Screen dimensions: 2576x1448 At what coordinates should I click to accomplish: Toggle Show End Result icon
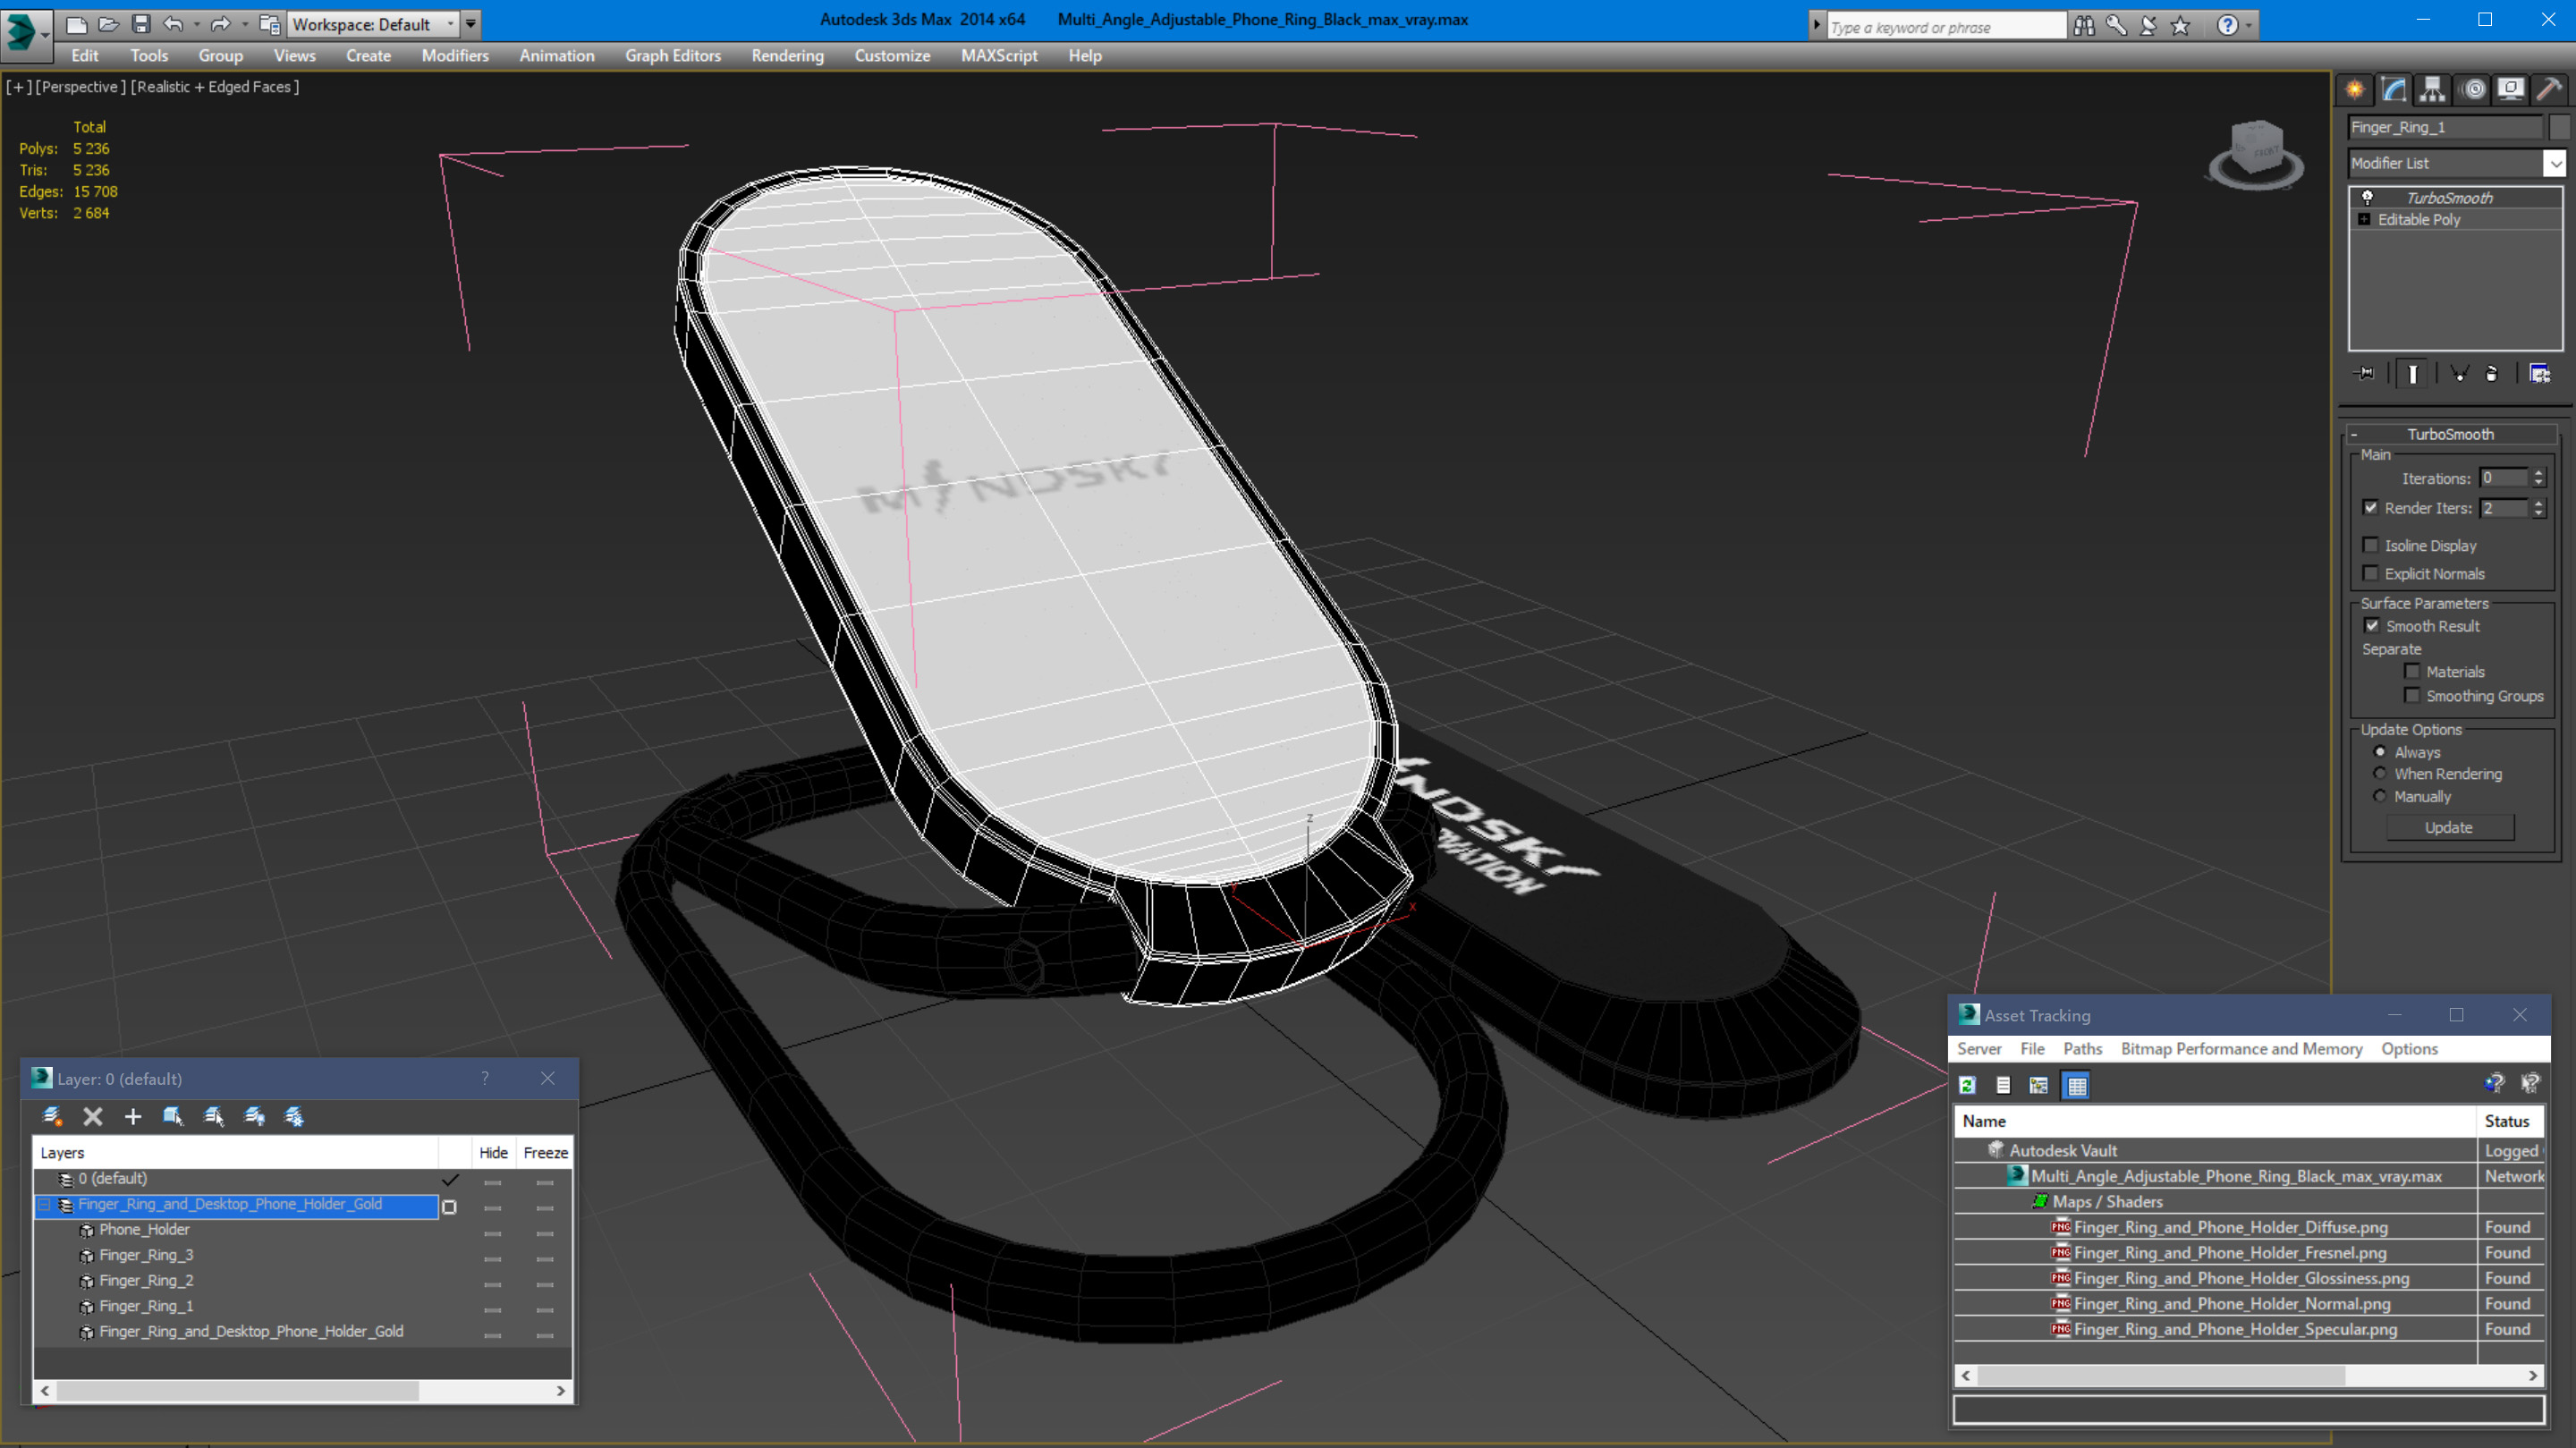[x=2413, y=373]
